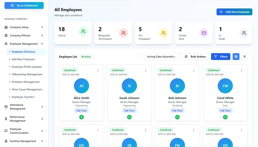This screenshot has width=258, height=147.
Task: Click green plus icon under Carol White
Action: tap(225, 117)
